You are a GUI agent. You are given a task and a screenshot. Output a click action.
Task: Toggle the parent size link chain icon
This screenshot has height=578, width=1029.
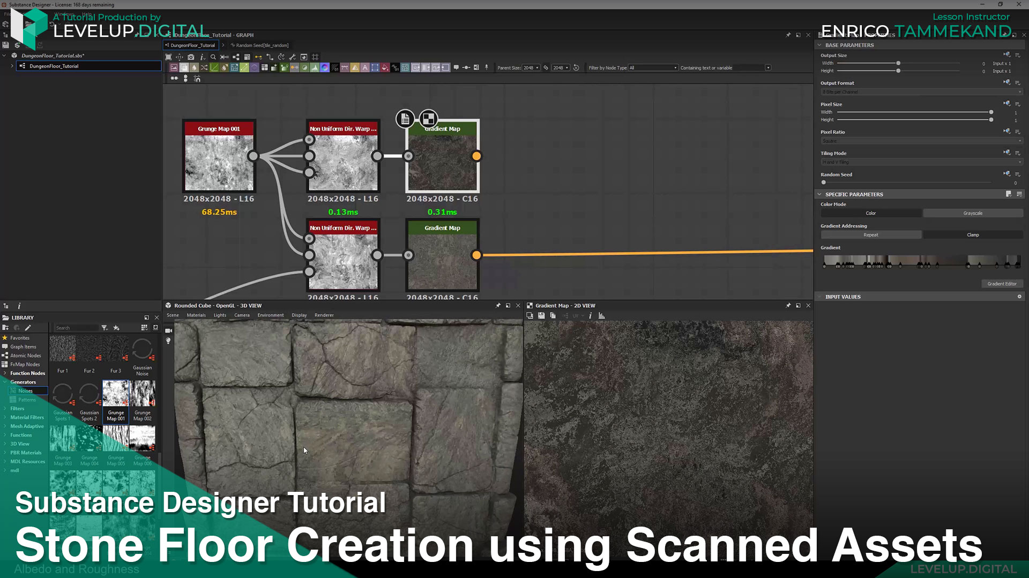click(546, 67)
